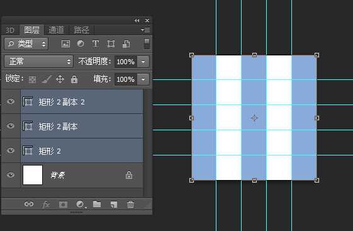Lock transparent pixels checkerboard icon

point(32,79)
